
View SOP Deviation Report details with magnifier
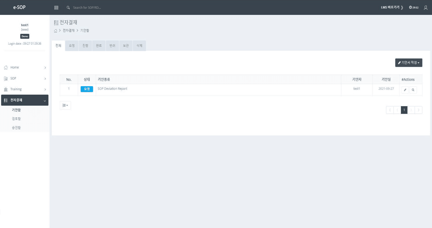413,90
